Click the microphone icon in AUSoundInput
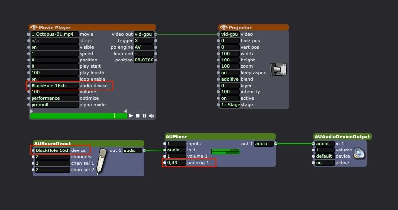The height and width of the screenshot is (210, 398). pyautogui.click(x=102, y=161)
